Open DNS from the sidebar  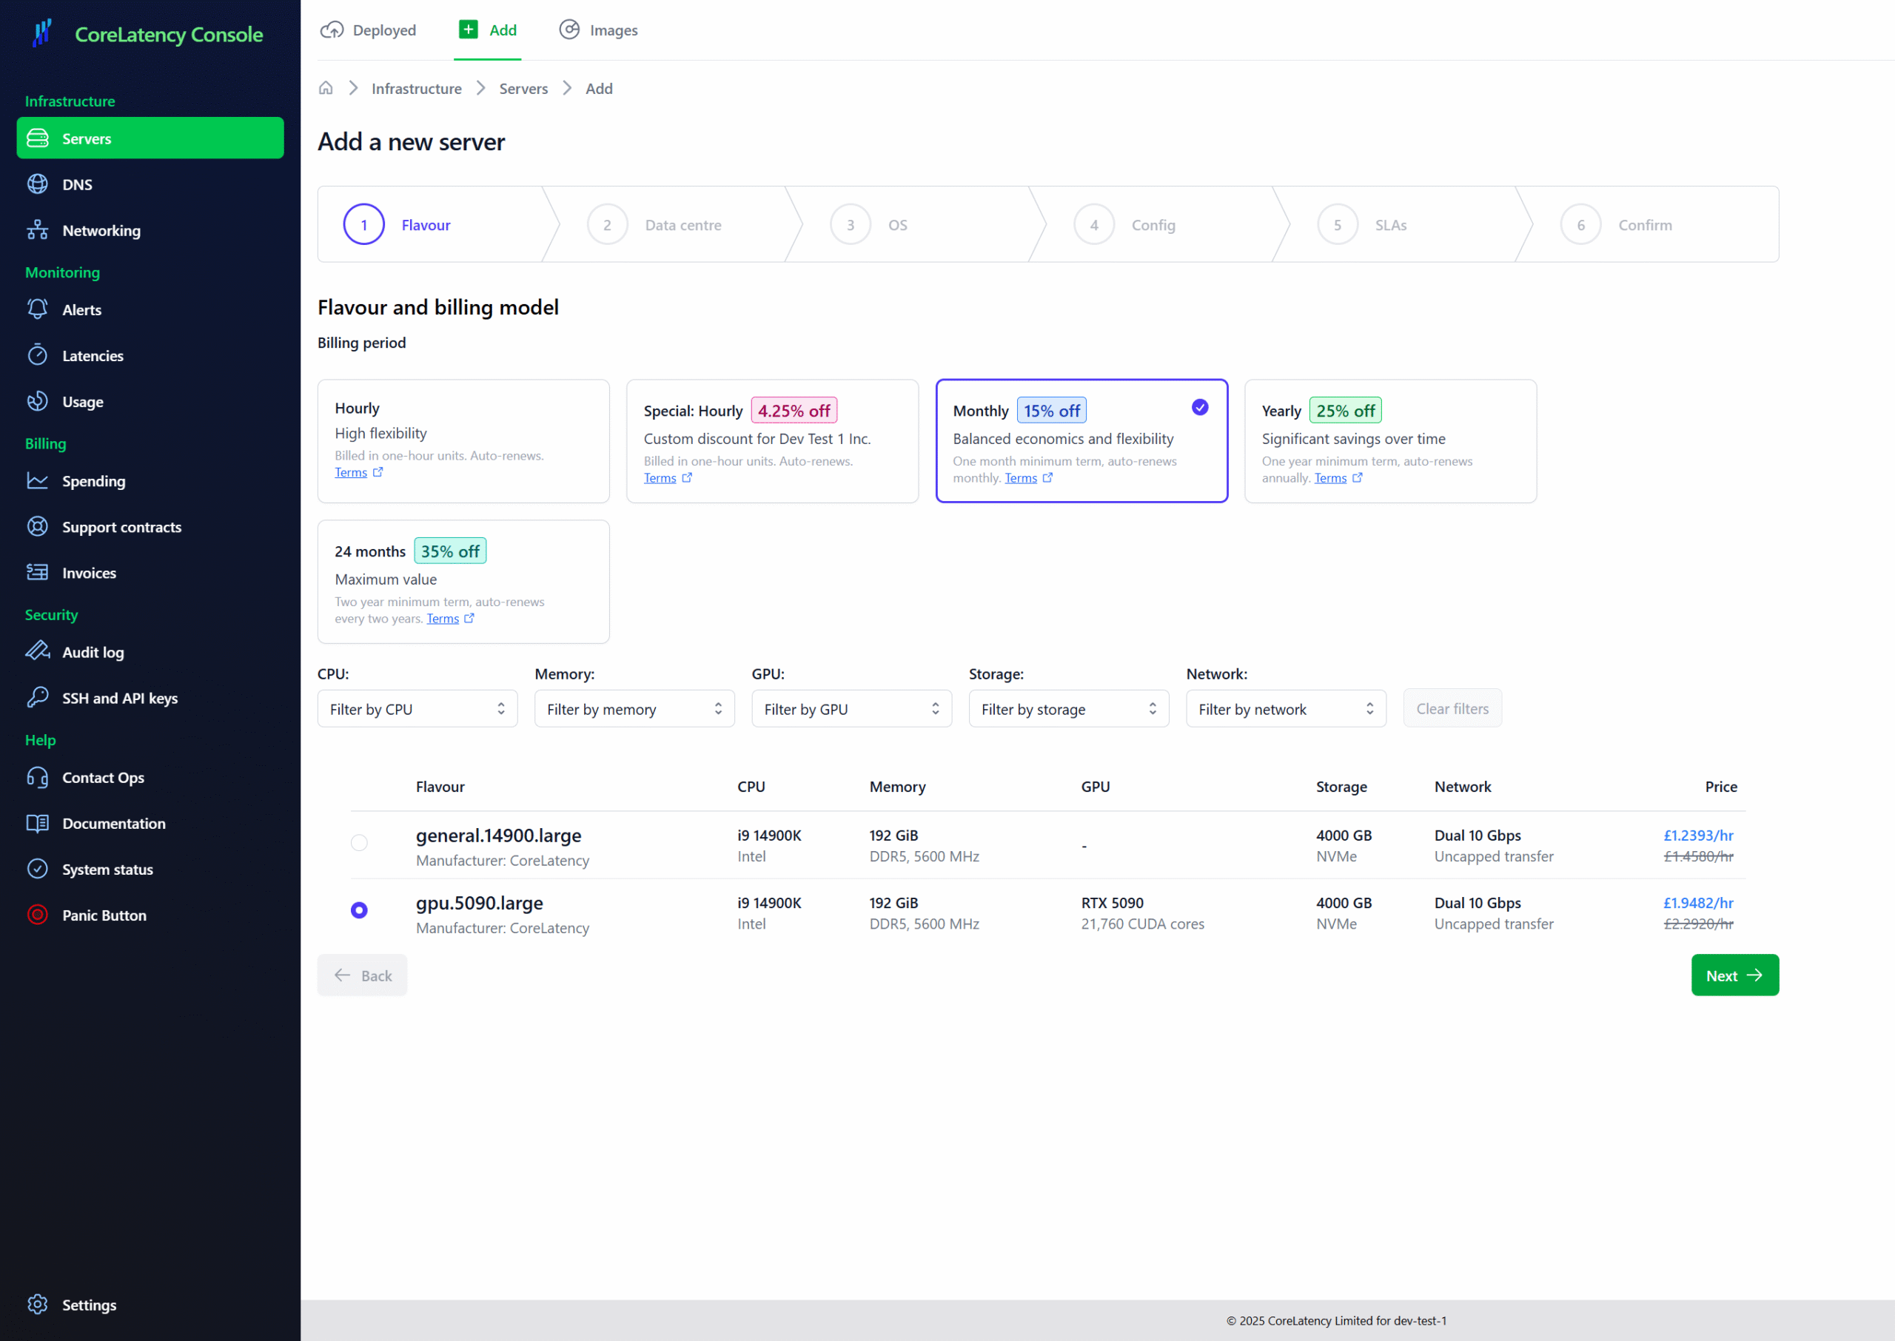tap(77, 184)
